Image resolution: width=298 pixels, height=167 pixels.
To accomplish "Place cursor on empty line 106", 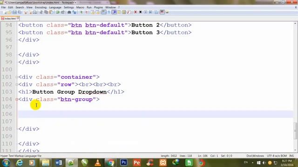I will point(156,114).
